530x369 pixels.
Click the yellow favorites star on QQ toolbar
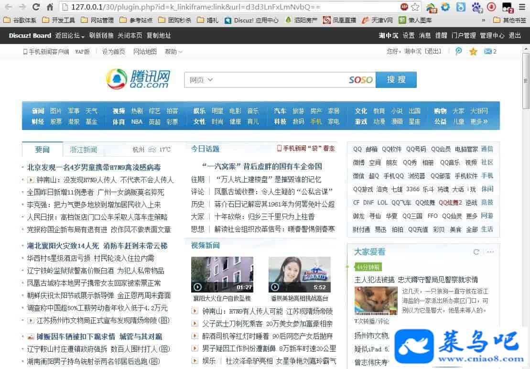click(473, 52)
